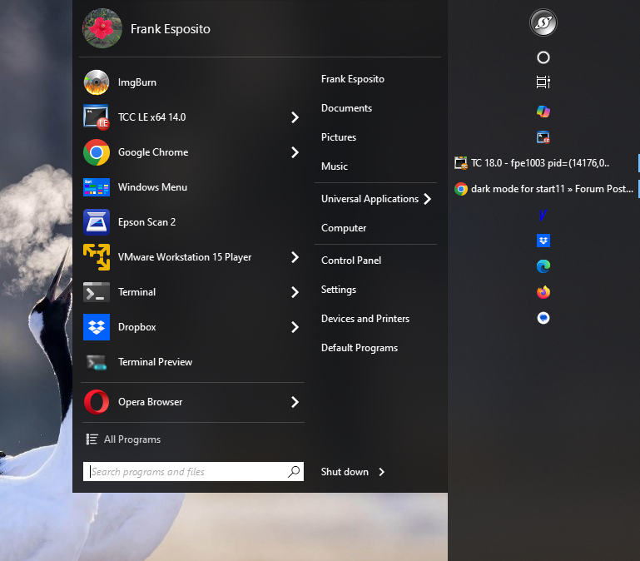
Task: Open the search circle taskbar icon
Action: pyautogui.click(x=543, y=57)
